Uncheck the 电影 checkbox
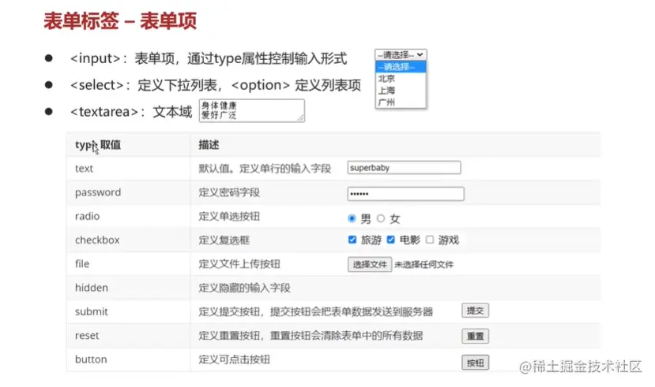The image size is (655, 387). click(x=390, y=240)
